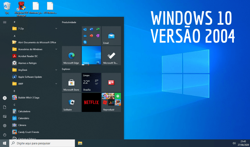Open the Recycle Bin desktop icon
Viewport: 250px width, 147px height.
point(7,8)
